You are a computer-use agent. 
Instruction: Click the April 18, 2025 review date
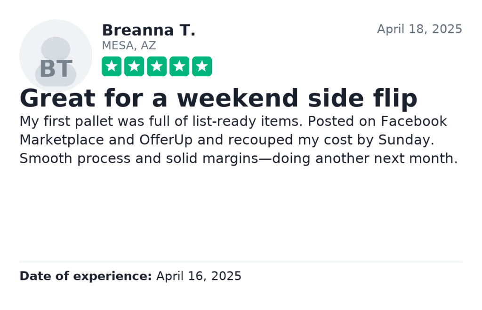[x=419, y=29]
